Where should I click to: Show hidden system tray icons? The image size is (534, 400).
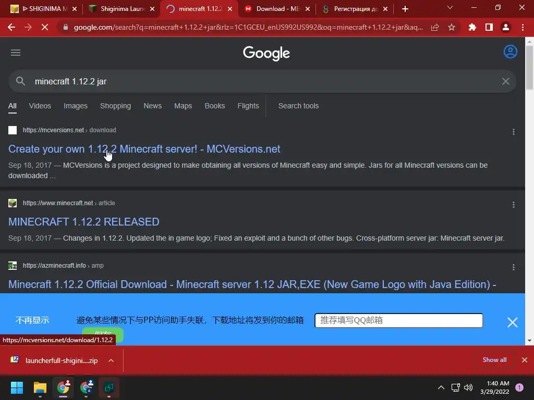[x=441, y=387]
